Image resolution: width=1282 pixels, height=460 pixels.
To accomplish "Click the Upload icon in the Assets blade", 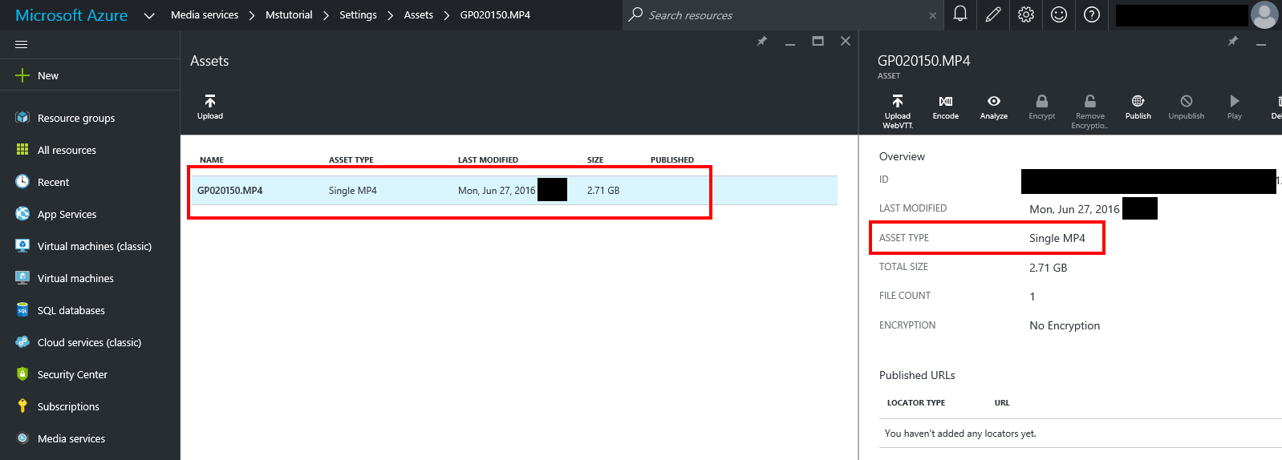I will 210,101.
